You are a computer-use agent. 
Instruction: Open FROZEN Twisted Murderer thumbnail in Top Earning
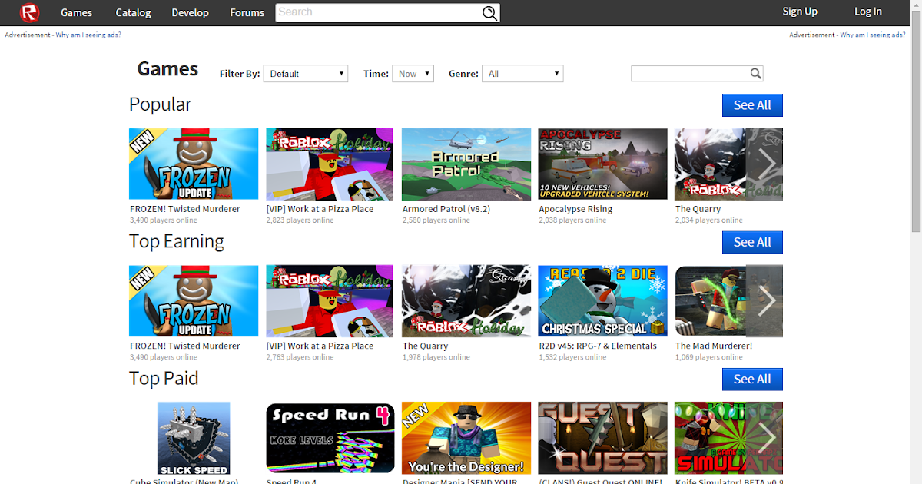click(x=194, y=301)
